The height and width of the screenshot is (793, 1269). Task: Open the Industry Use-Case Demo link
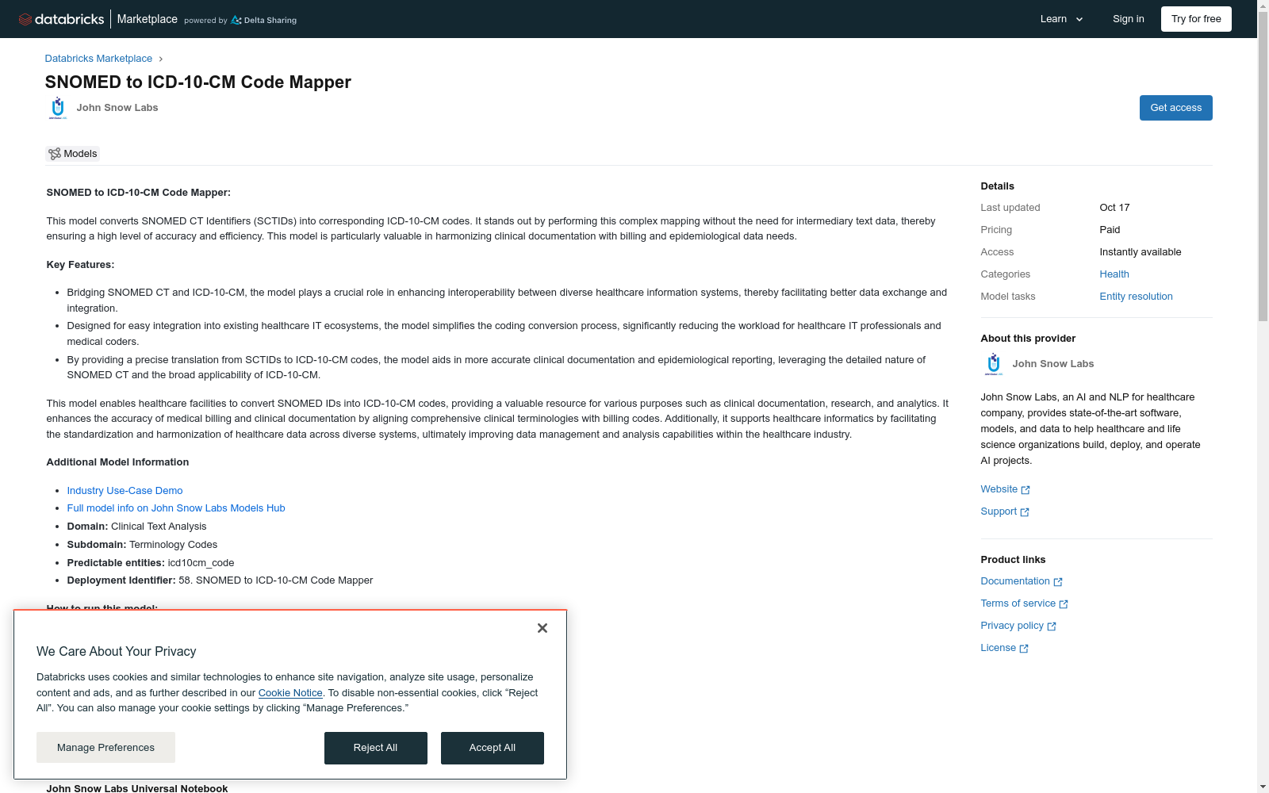pos(125,491)
